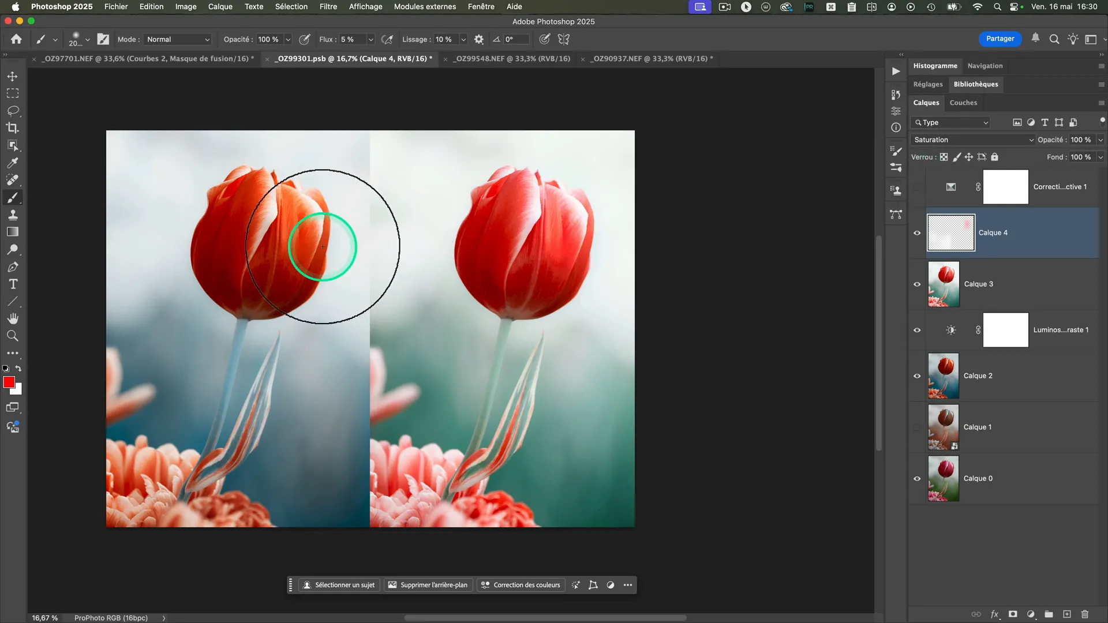Image resolution: width=1108 pixels, height=623 pixels.
Task: Open brush settings panel toggle icon
Action: pyautogui.click(x=103, y=39)
